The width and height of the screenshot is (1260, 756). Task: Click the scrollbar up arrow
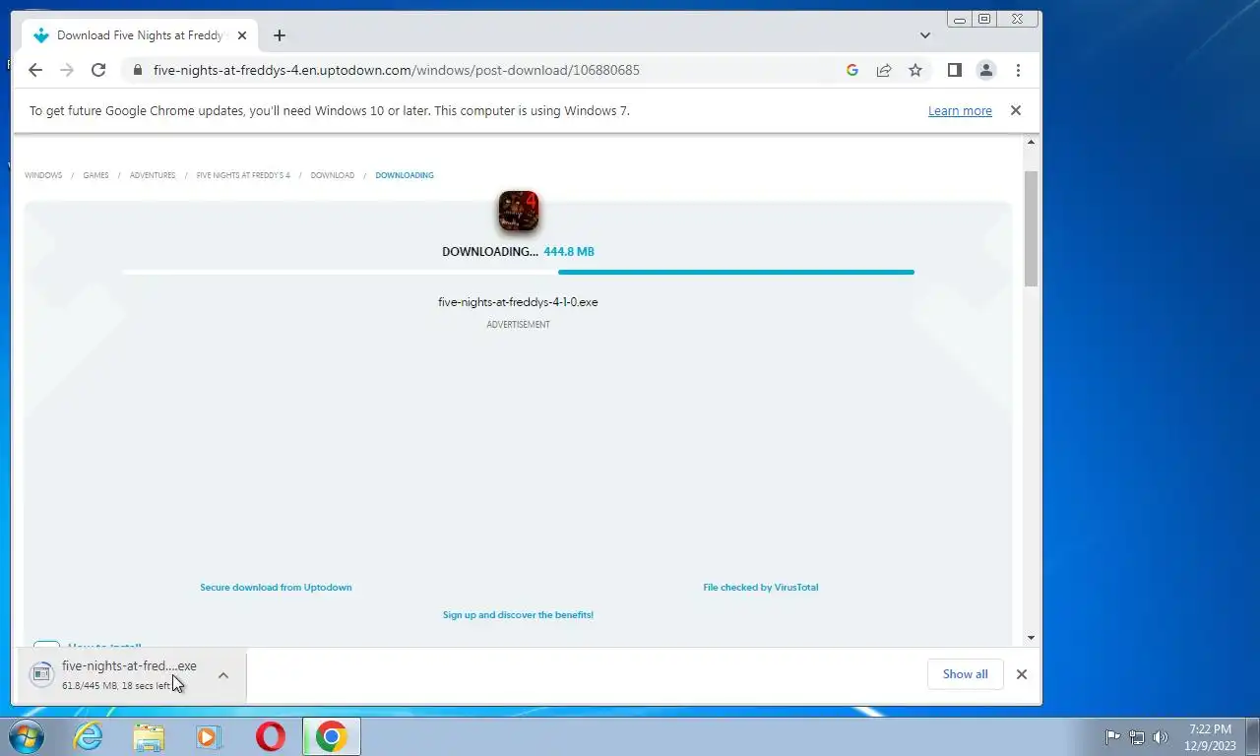coord(1031,144)
